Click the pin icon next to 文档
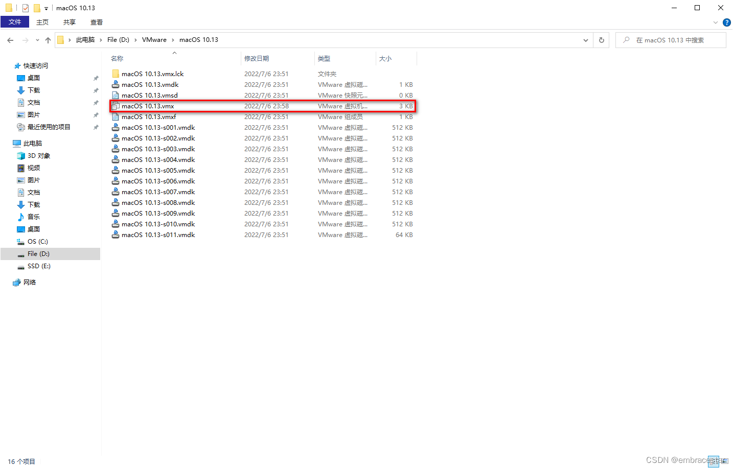This screenshot has width=733, height=468. pyautogui.click(x=96, y=103)
